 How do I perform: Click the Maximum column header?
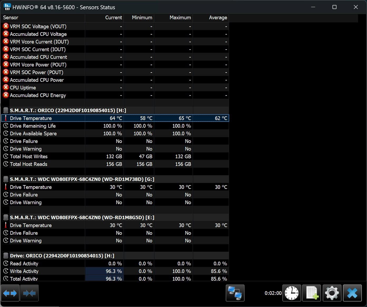click(180, 17)
